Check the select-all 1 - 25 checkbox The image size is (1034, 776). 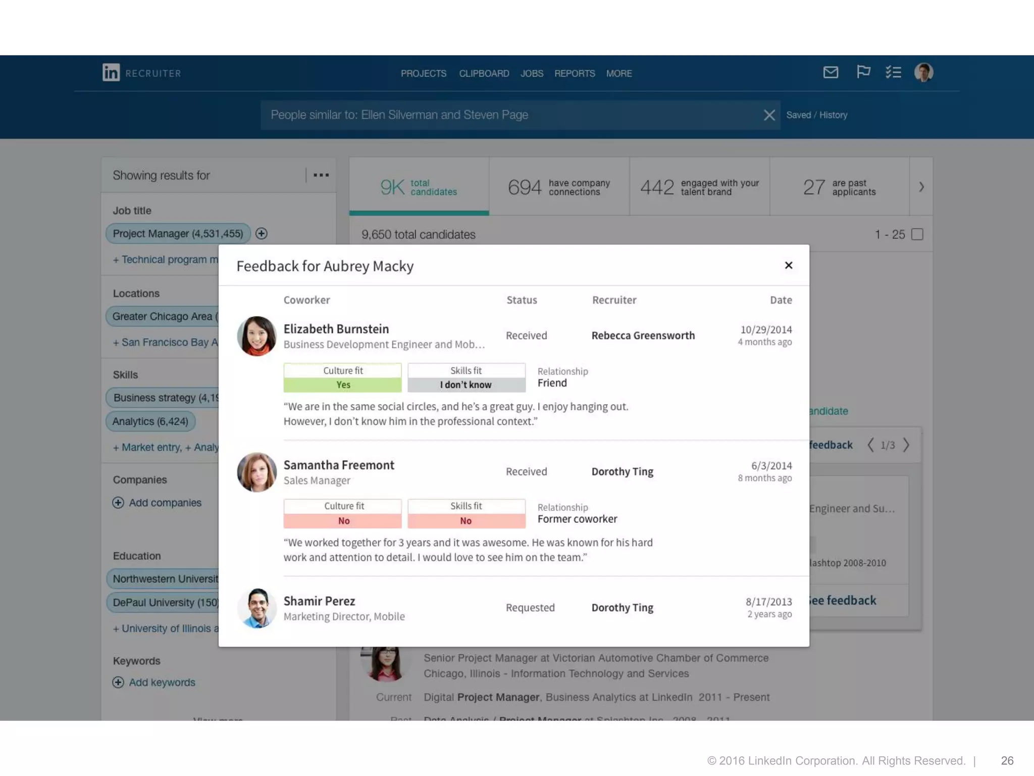click(x=917, y=234)
